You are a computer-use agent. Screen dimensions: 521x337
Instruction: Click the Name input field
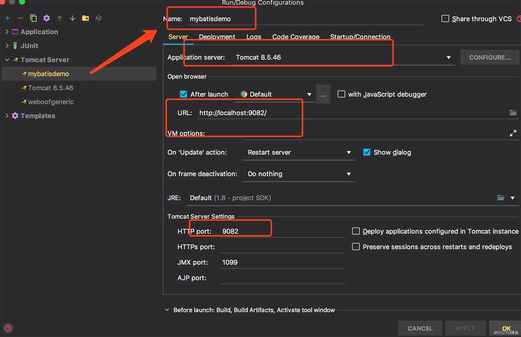pyautogui.click(x=305, y=19)
